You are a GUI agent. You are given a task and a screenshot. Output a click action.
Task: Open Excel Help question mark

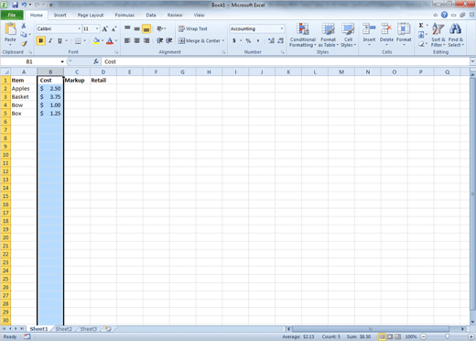click(444, 15)
